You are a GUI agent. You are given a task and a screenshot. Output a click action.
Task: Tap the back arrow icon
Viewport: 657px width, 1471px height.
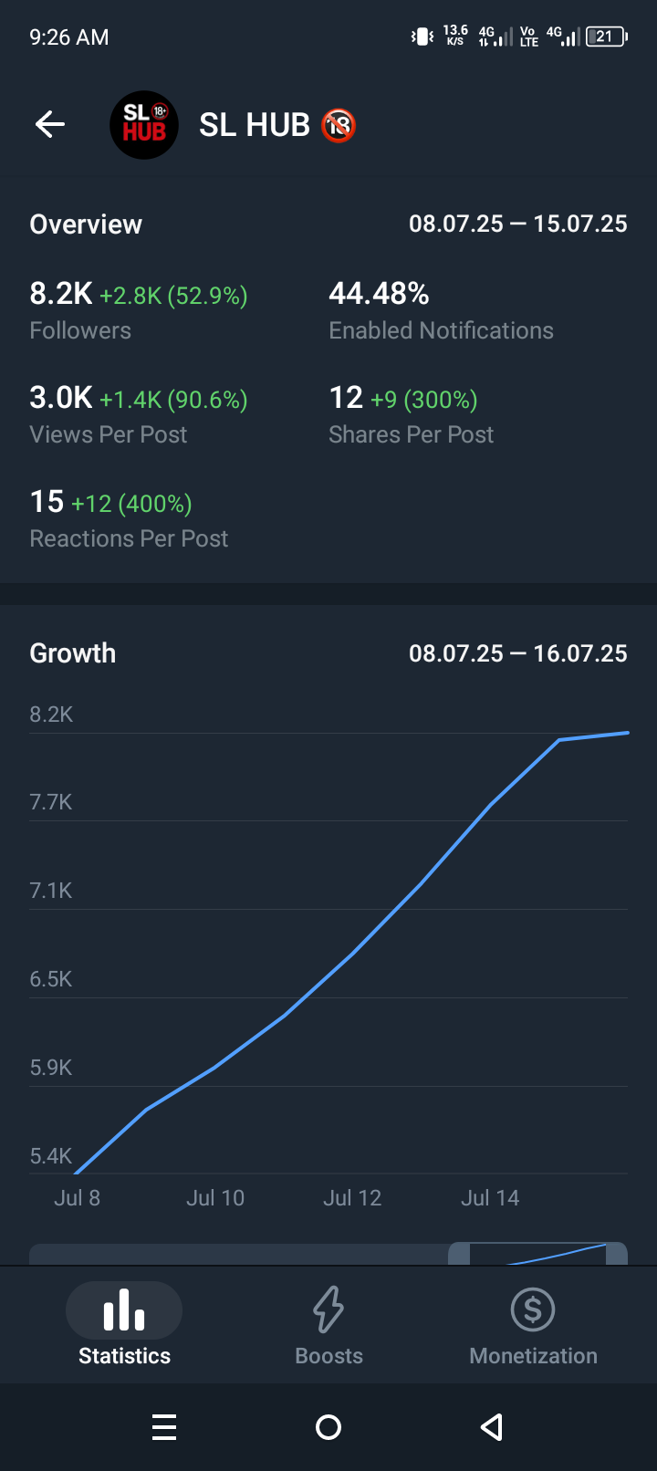[x=50, y=124]
